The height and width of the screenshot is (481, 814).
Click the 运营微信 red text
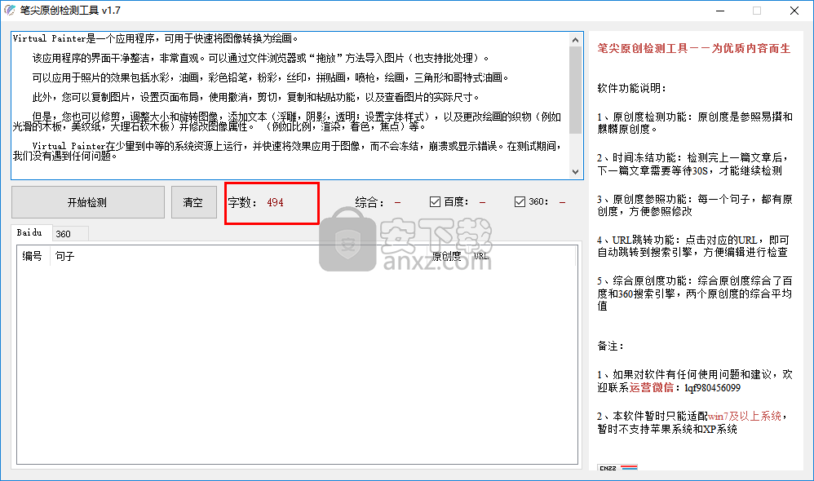651,387
